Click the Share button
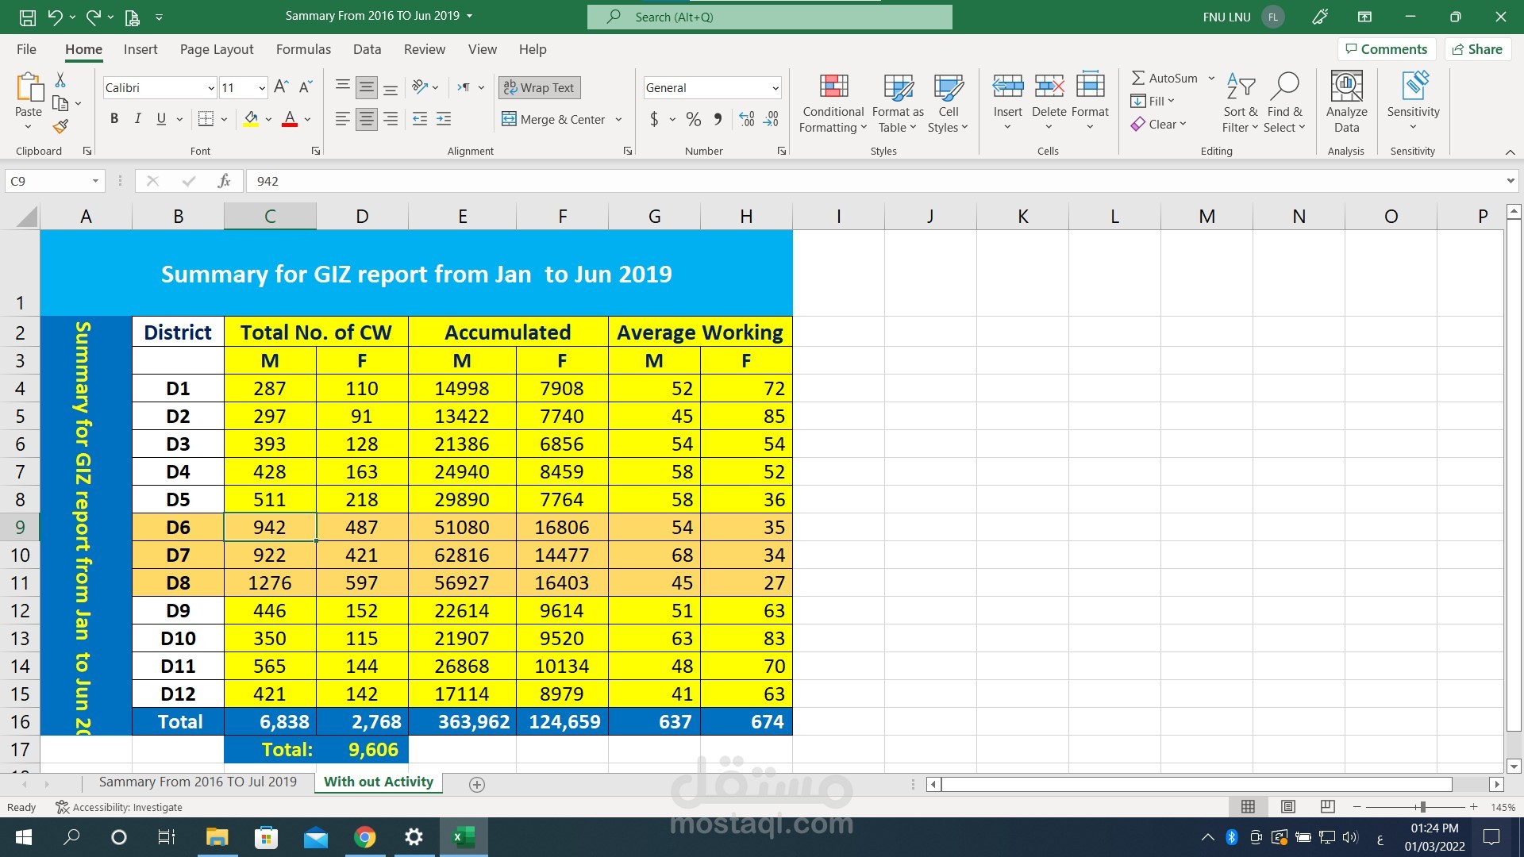The image size is (1524, 857). pos(1477,49)
